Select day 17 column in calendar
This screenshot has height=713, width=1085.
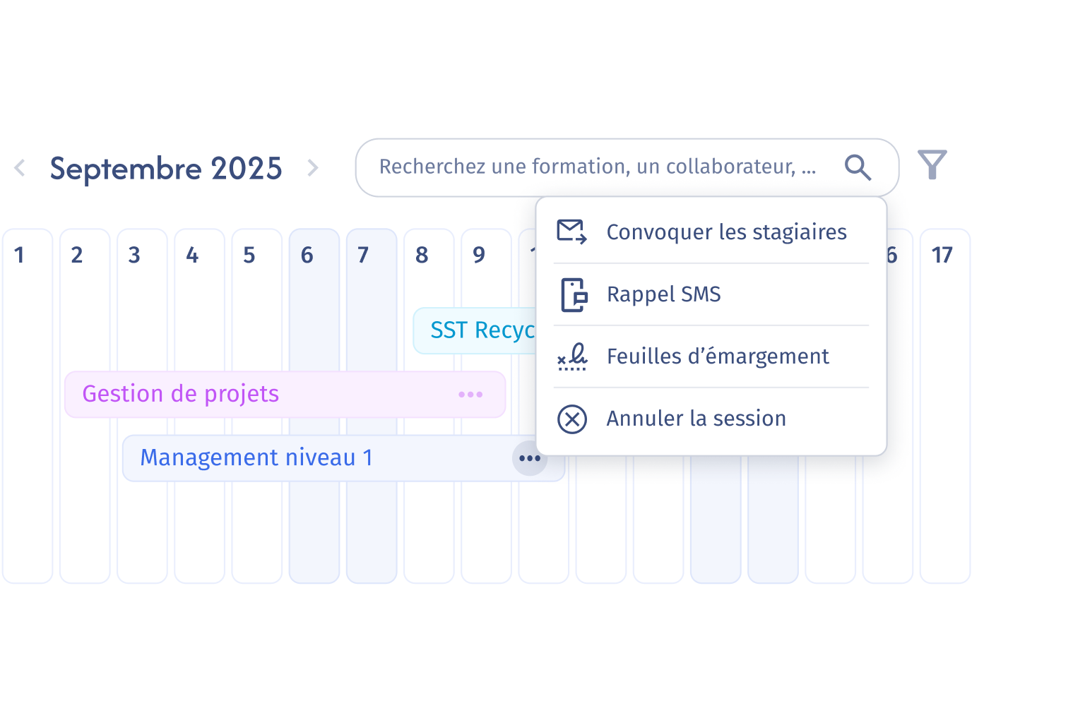pos(945,406)
